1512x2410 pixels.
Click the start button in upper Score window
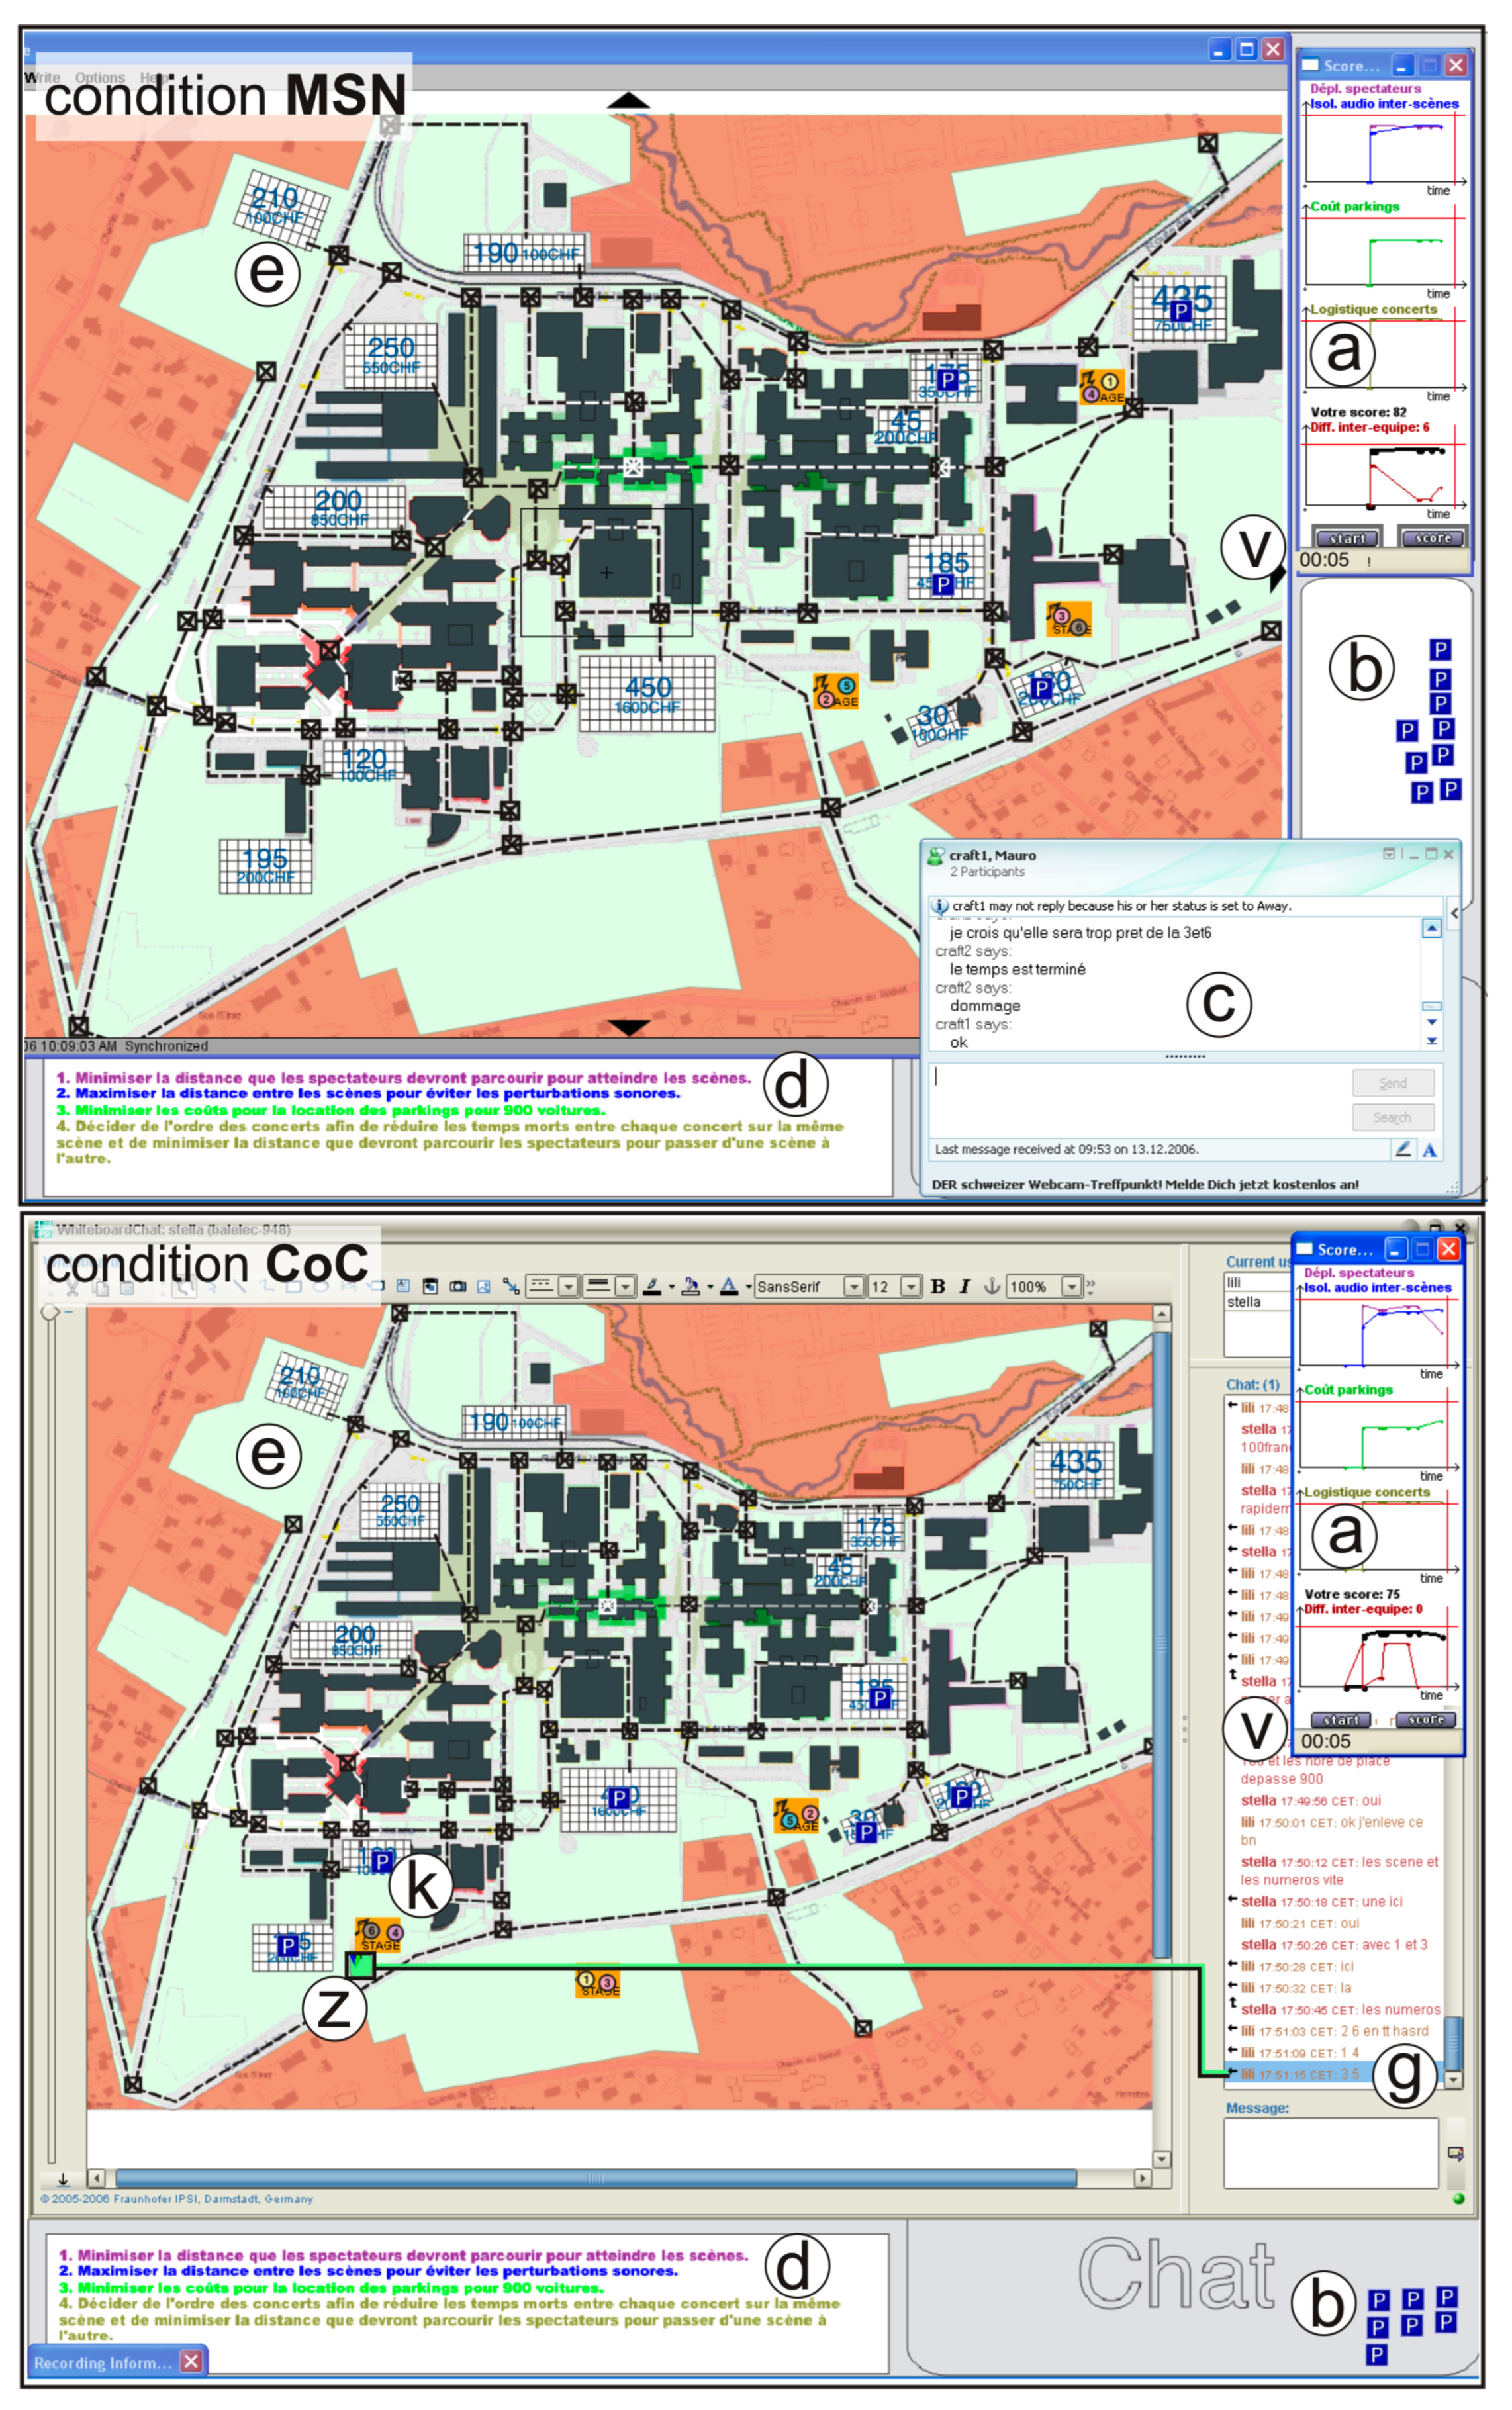pos(1347,537)
